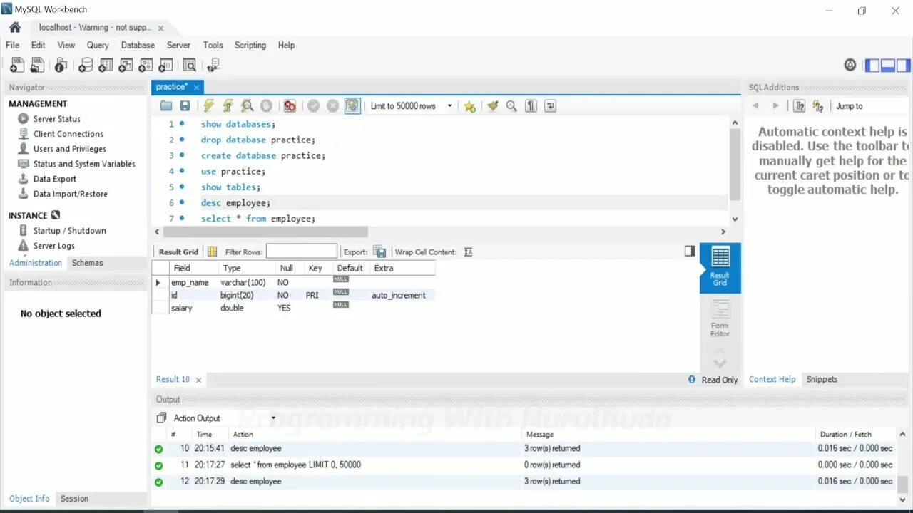The width and height of the screenshot is (913, 513).
Task: Open Data Export
Action: pyautogui.click(x=55, y=179)
